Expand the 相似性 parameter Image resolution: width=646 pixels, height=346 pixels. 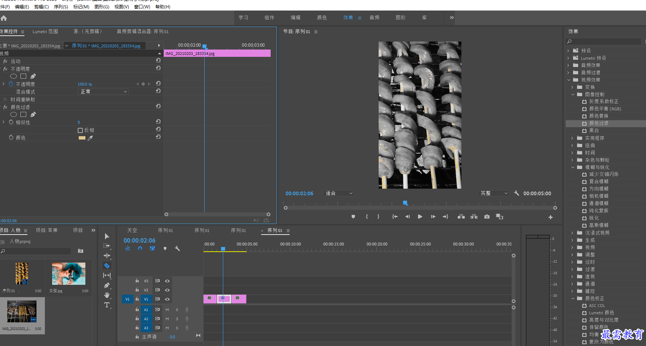point(4,122)
